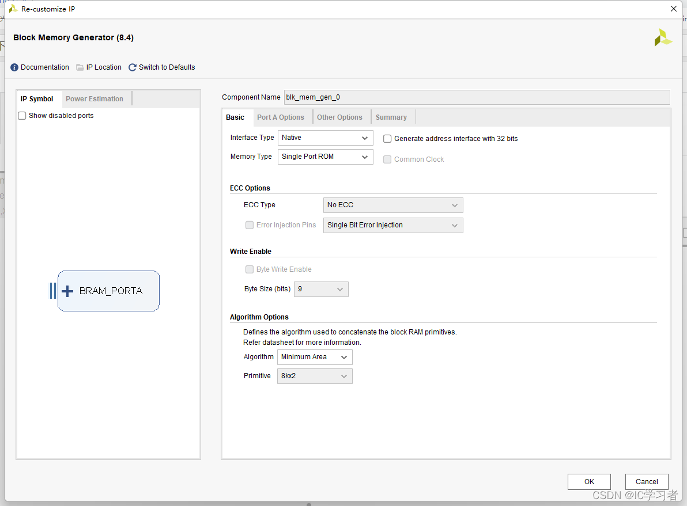The image size is (687, 506).
Task: Toggle Show disabled ports checkbox
Action: 22,116
